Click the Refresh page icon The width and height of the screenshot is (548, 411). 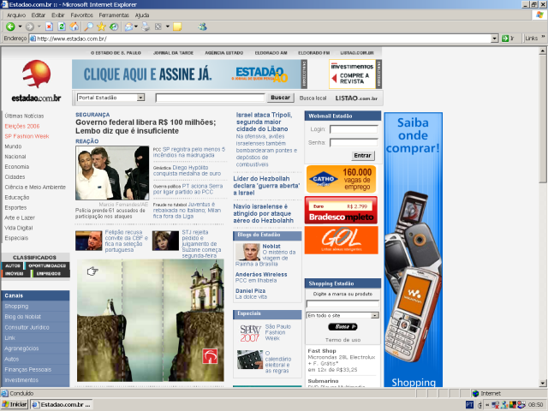pos(62,27)
